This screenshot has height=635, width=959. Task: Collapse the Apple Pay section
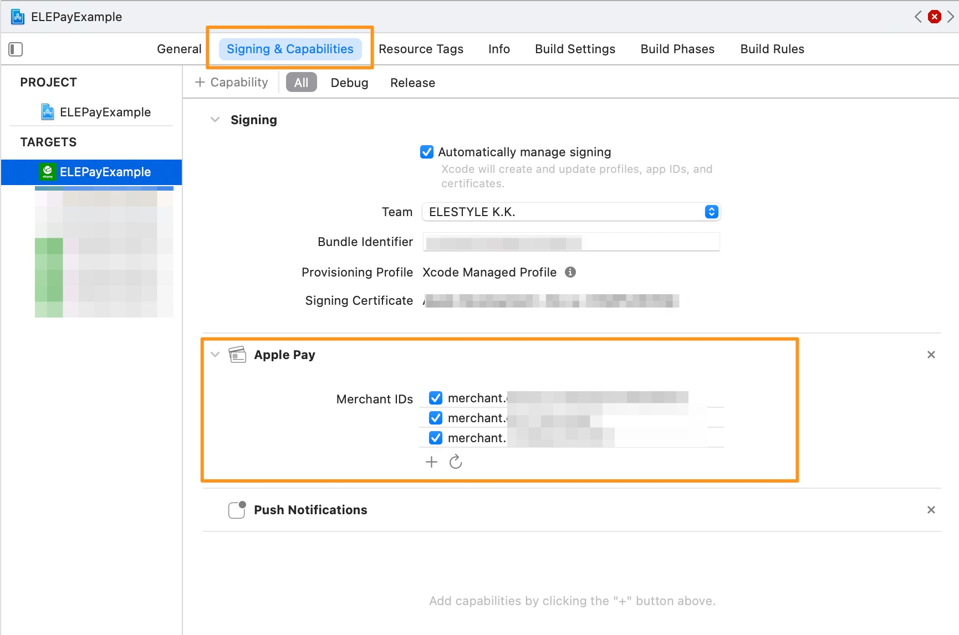215,355
